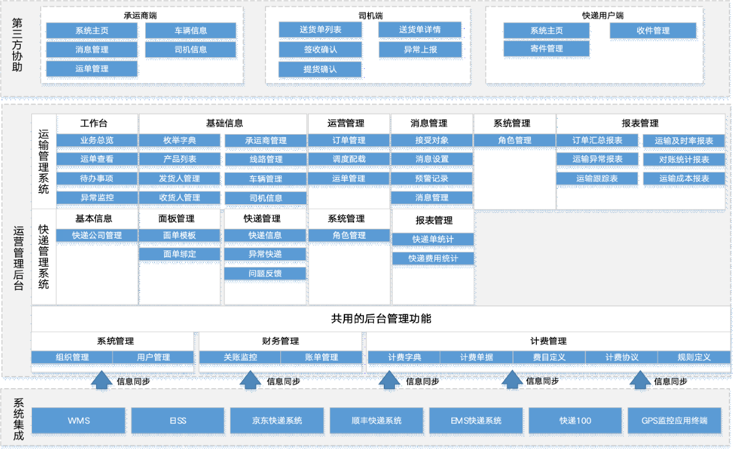Click the 快递100 box
The height and width of the screenshot is (449, 733).
coord(575,421)
